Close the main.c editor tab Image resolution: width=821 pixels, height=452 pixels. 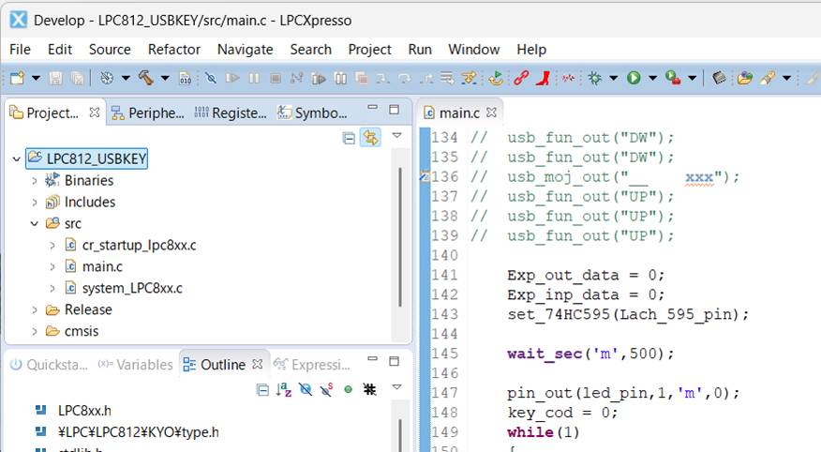489,113
